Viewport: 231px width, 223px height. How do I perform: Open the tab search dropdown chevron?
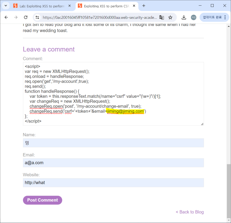point(6,6)
